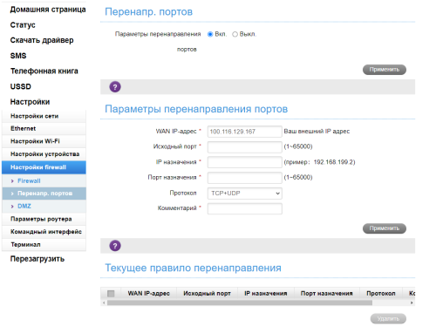
Task: Open Командный интерфейс submenu
Action: tap(44, 232)
